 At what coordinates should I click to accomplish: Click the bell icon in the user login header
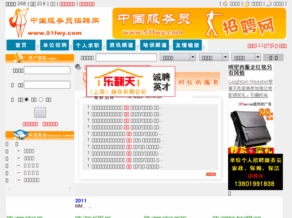19,57
